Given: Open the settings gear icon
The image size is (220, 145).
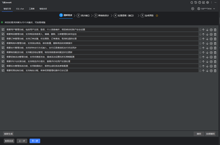Looking at the screenshot, I should [x=208, y=2].
